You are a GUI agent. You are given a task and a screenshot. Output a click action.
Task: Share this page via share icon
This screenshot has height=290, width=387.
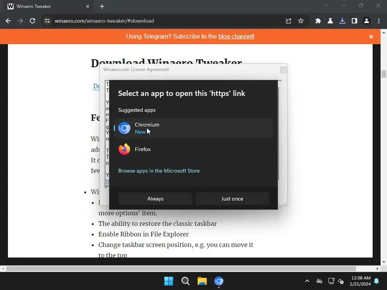point(288,21)
